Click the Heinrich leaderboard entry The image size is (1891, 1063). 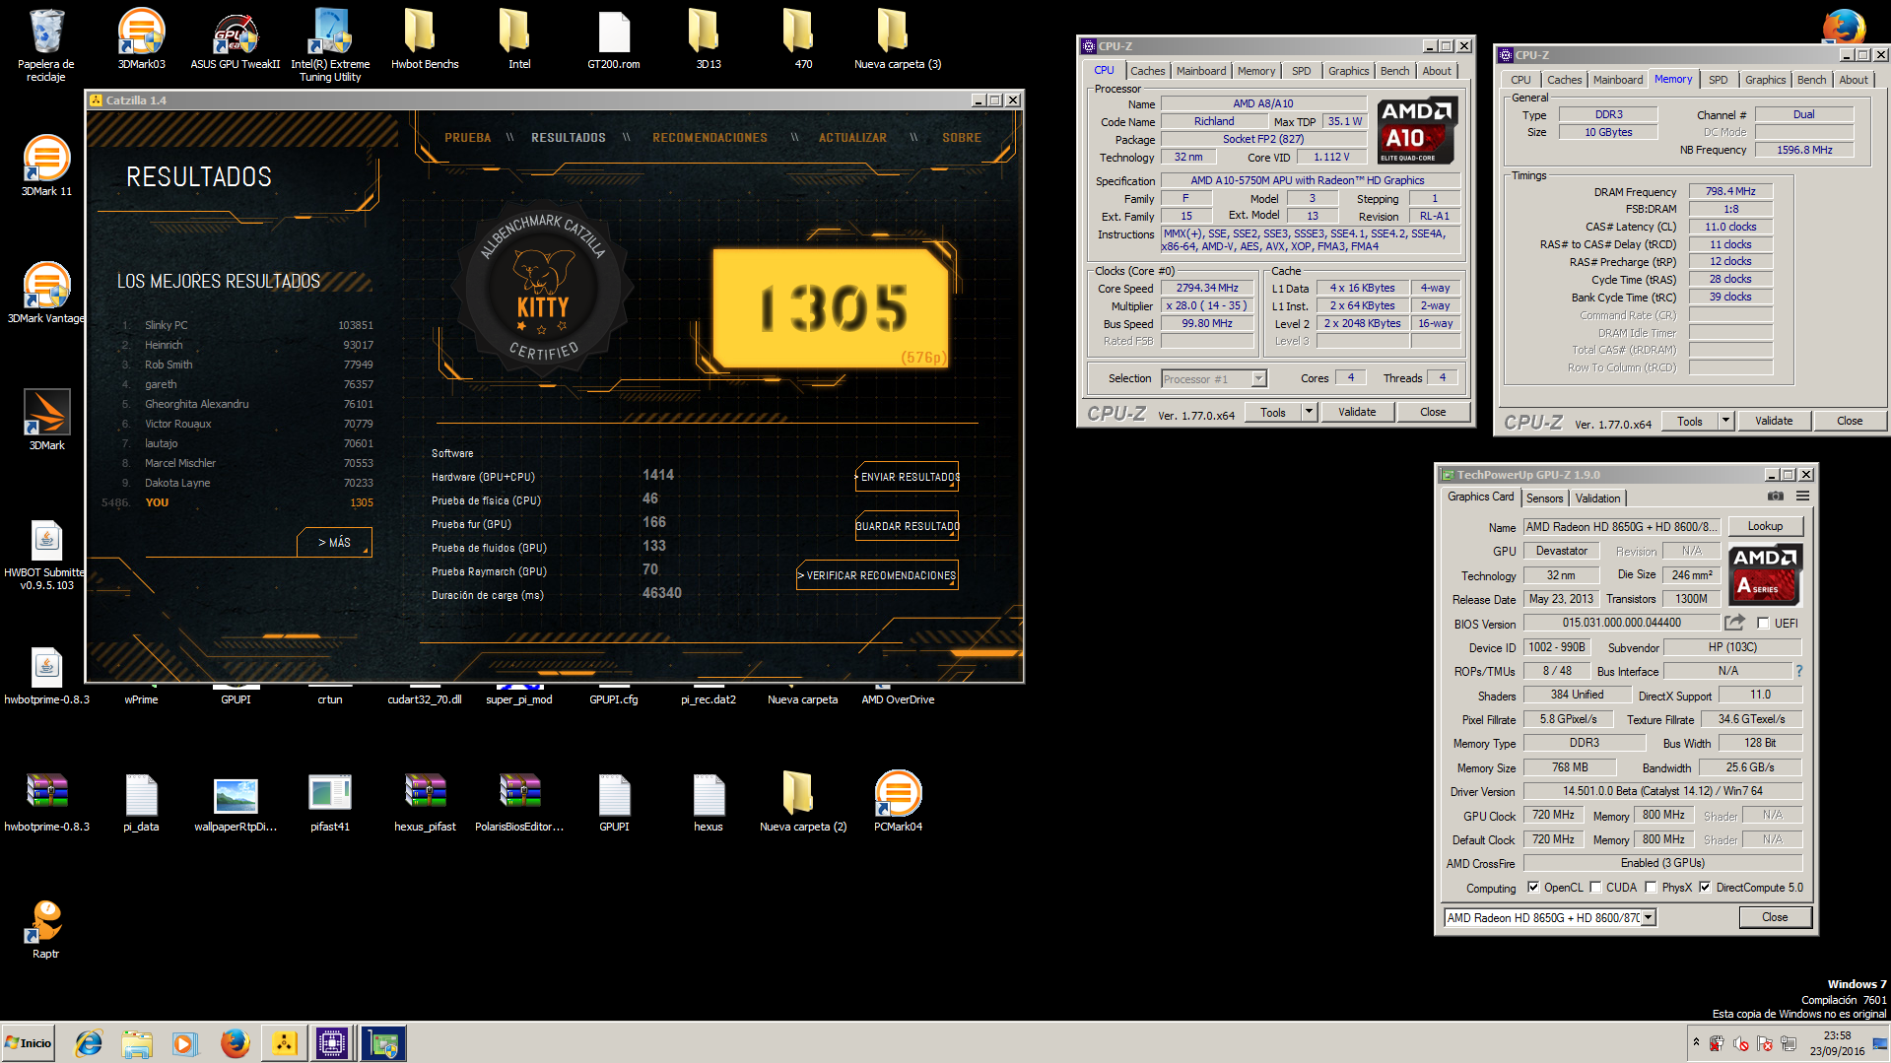coord(246,345)
